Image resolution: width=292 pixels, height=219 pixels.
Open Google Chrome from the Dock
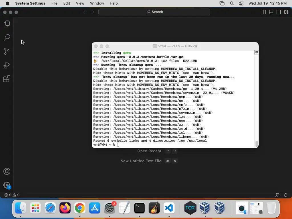[80, 208]
